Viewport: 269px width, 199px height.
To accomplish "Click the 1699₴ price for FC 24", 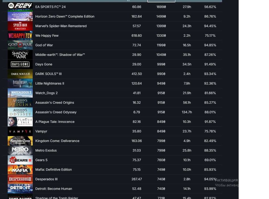I will pos(161,7).
